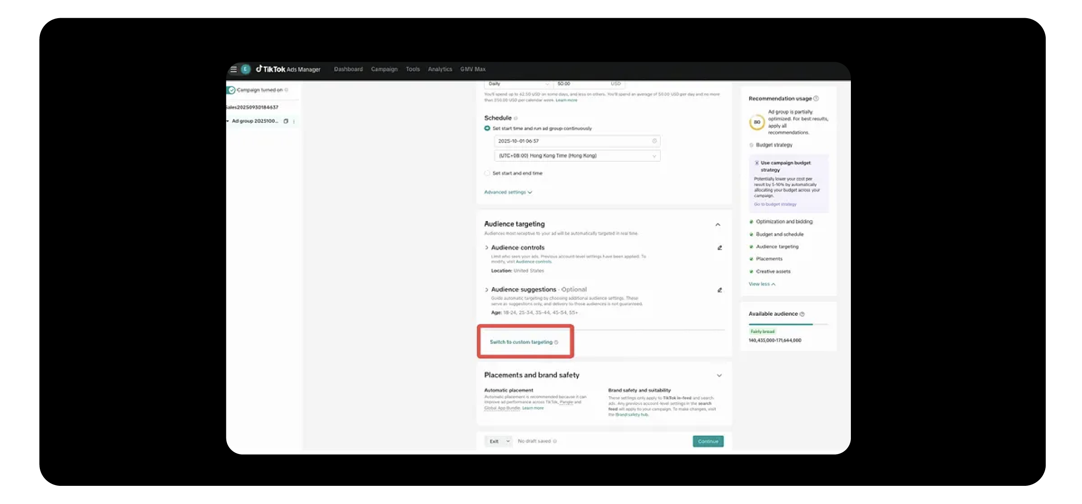This screenshot has width=1082, height=504.
Task: Open the GMV Max tab
Action: coord(473,69)
